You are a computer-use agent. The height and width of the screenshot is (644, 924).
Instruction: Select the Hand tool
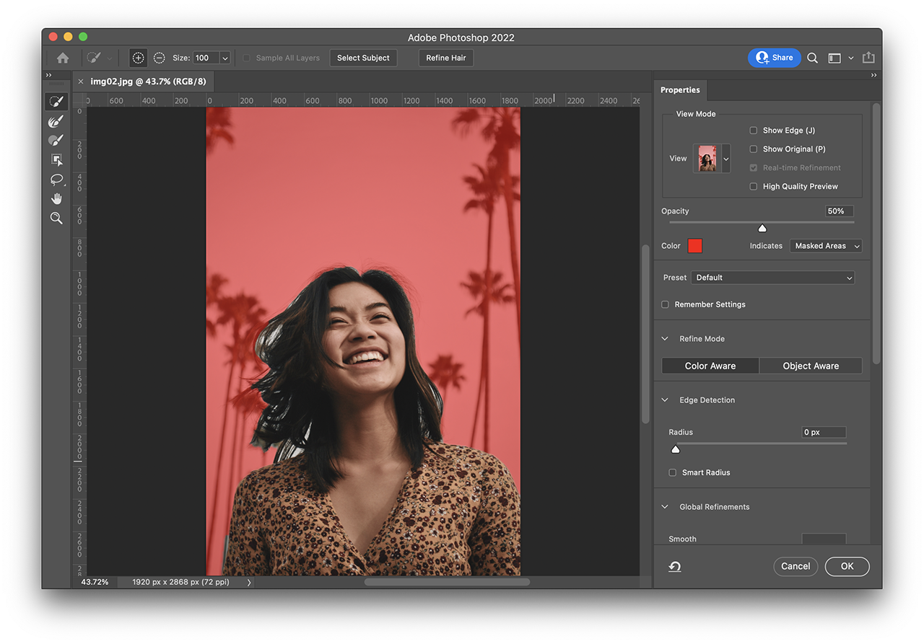point(56,198)
